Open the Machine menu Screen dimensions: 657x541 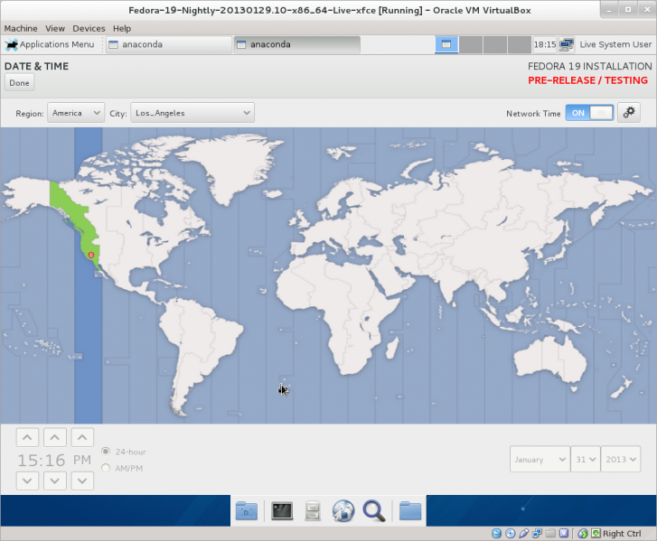click(21, 29)
